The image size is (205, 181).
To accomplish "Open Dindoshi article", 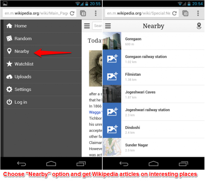I will click(x=154, y=129).
